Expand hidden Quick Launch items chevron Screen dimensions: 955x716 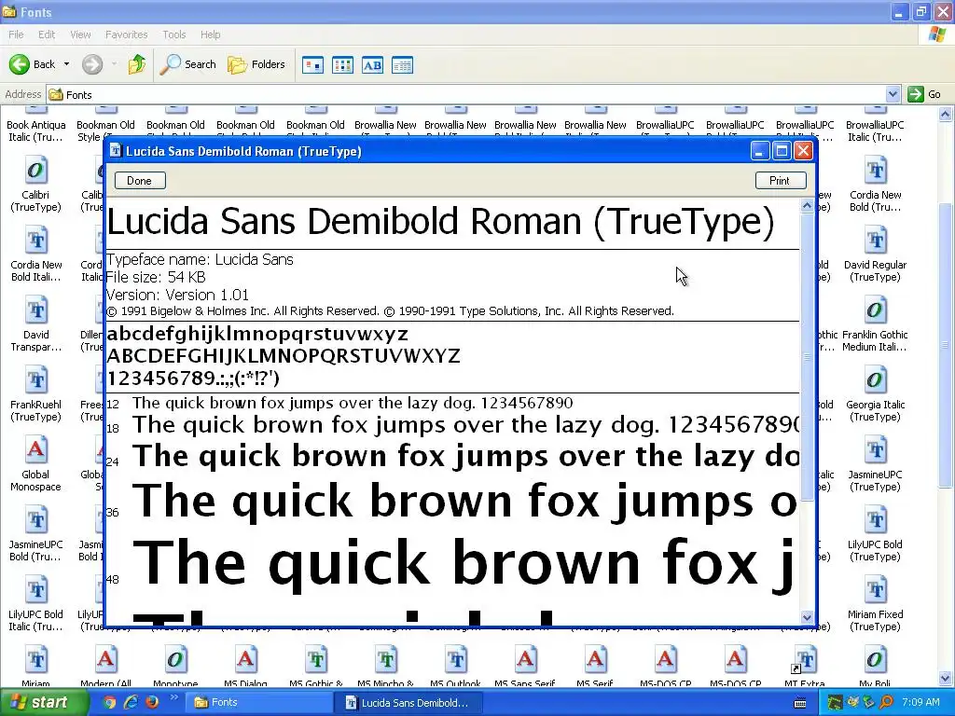pos(173,698)
